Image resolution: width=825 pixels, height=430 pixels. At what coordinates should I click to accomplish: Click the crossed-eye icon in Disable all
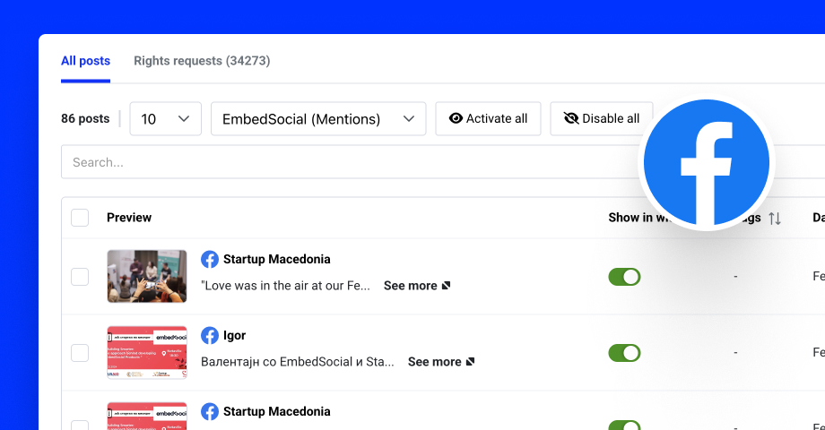pyautogui.click(x=571, y=118)
